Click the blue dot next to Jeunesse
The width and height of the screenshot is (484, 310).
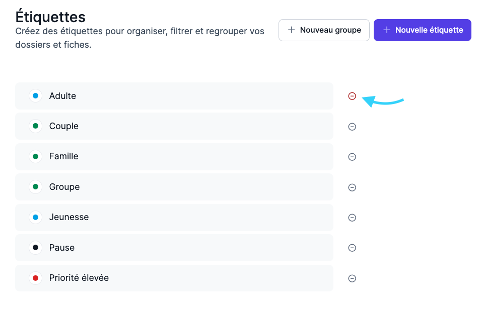coord(35,218)
